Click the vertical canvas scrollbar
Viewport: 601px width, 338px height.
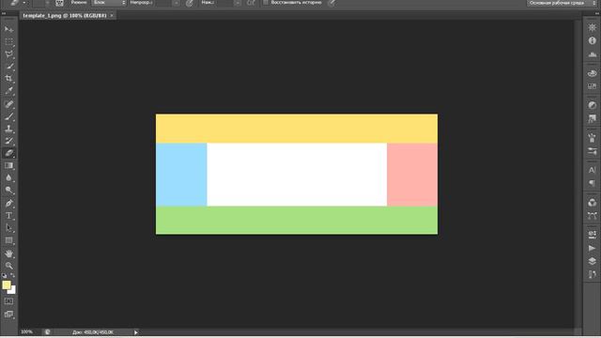tap(578, 174)
